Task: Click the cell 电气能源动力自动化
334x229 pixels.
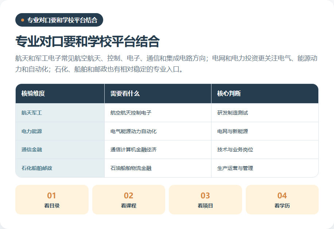Action: [x=158, y=131]
